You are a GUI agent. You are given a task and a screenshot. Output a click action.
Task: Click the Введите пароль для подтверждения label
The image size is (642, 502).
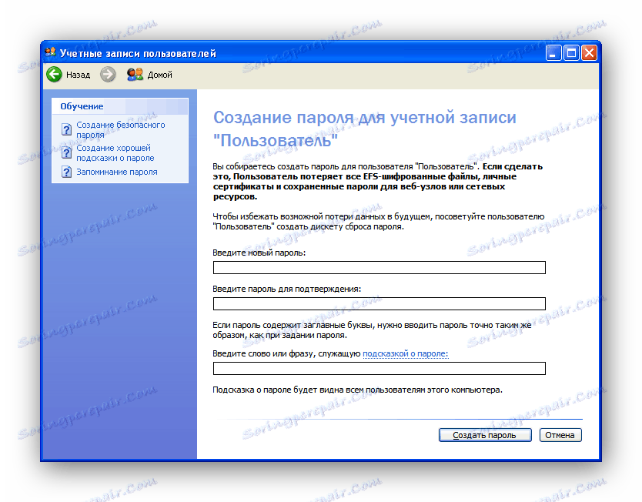point(286,289)
